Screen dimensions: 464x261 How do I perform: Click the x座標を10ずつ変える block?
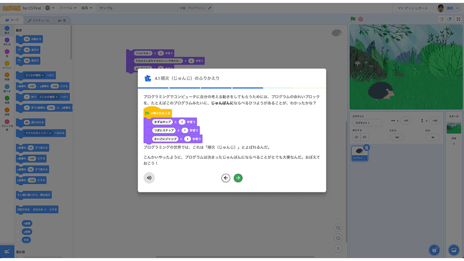[x=32, y=148]
